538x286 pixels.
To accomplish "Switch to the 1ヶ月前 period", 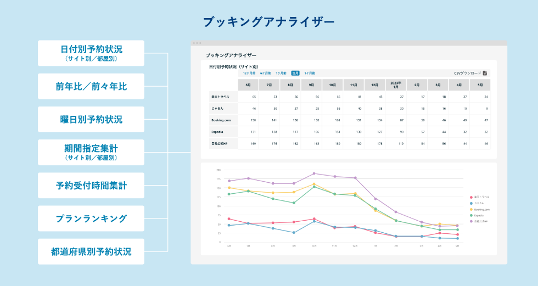I will [x=281, y=73].
